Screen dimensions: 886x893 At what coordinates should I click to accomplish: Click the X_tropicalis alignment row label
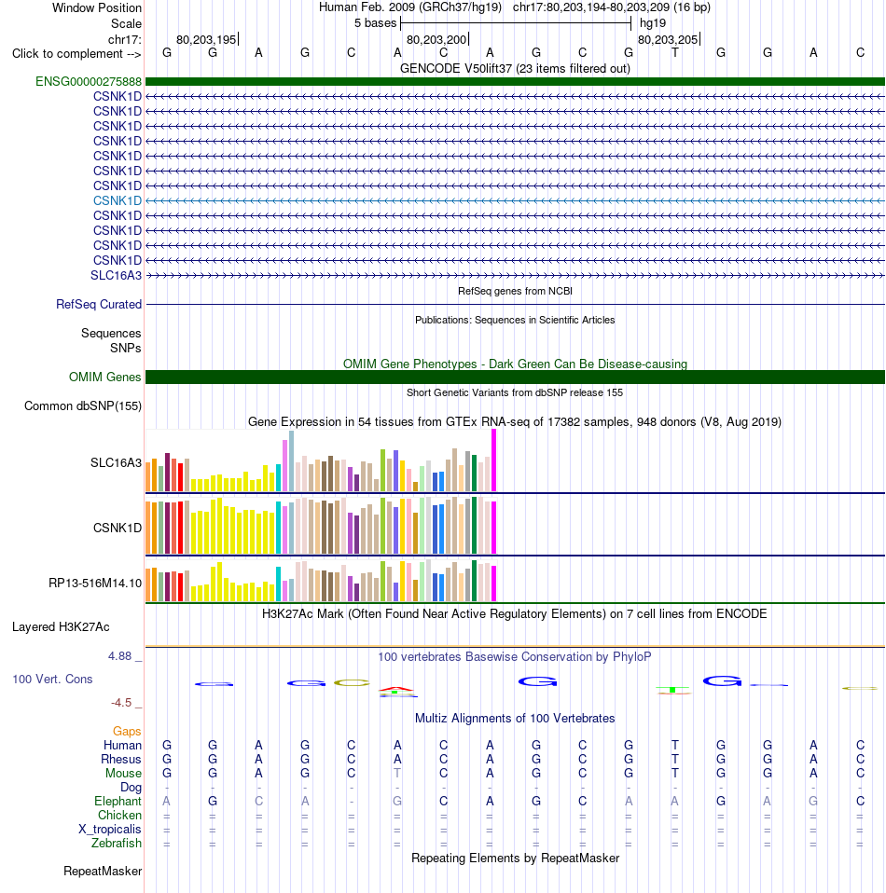[109, 830]
